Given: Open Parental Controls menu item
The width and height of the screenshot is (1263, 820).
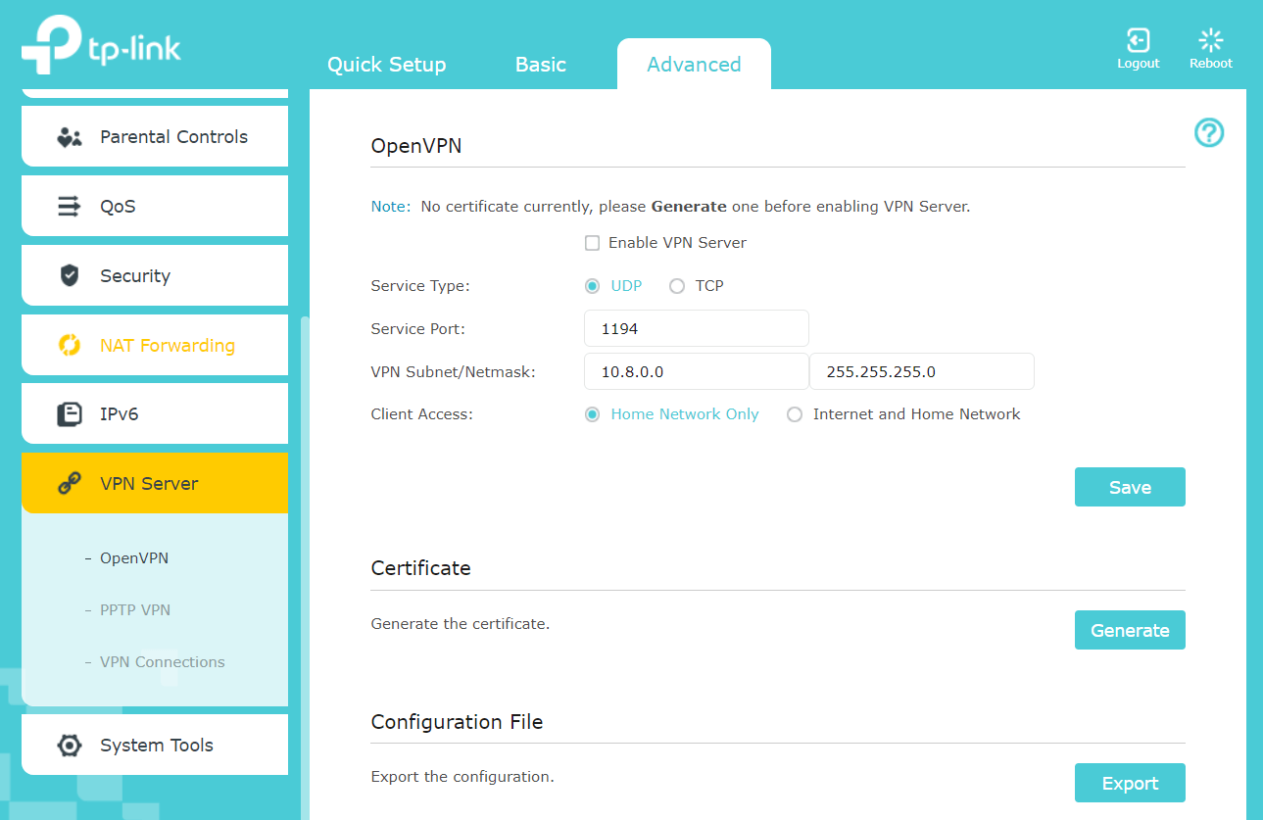Looking at the screenshot, I should click(x=155, y=137).
